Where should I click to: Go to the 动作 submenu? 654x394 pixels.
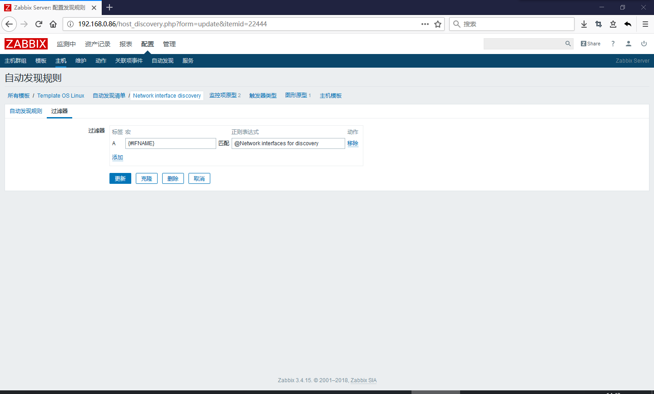[x=101, y=61]
